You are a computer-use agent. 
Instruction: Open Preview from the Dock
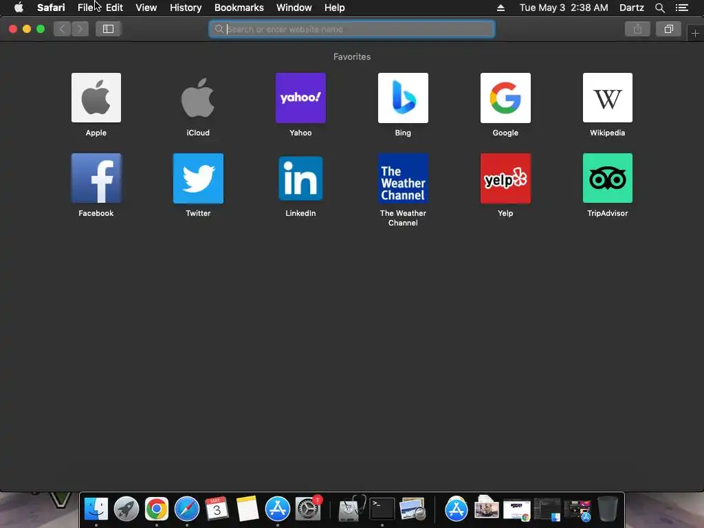tap(412, 509)
